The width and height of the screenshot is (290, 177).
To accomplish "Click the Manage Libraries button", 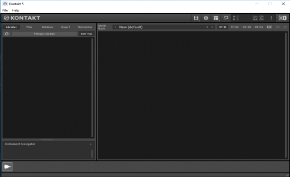I will (x=45, y=34).
